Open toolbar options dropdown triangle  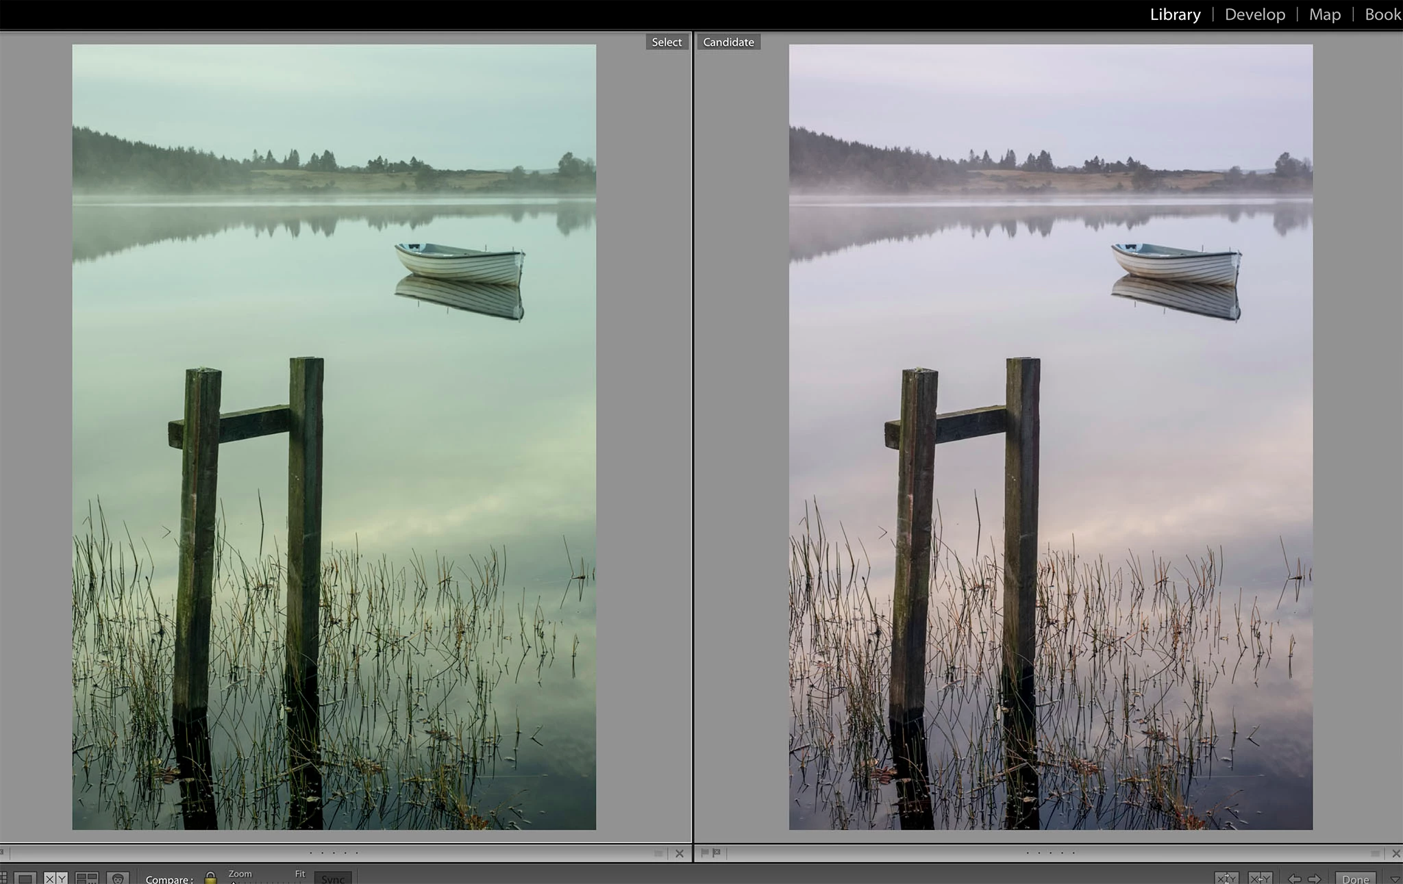(x=1395, y=879)
